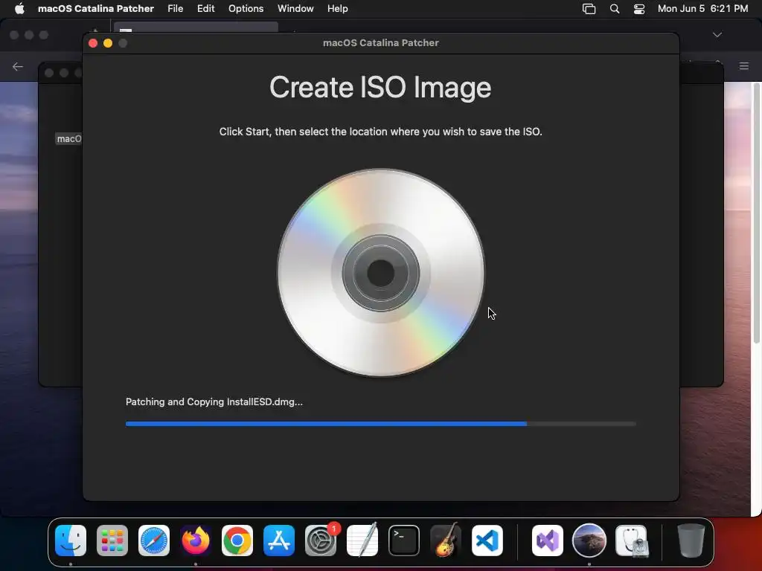The width and height of the screenshot is (762, 571).
Task: Open Google Chrome in the Dock
Action: pos(237,541)
